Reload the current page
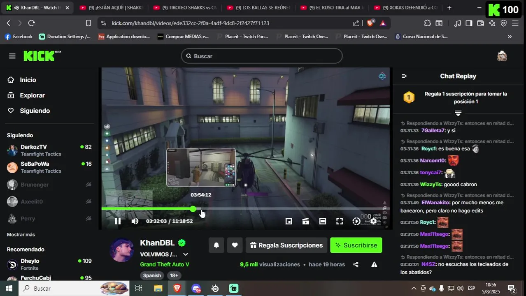This screenshot has width=526, height=296. [32, 23]
